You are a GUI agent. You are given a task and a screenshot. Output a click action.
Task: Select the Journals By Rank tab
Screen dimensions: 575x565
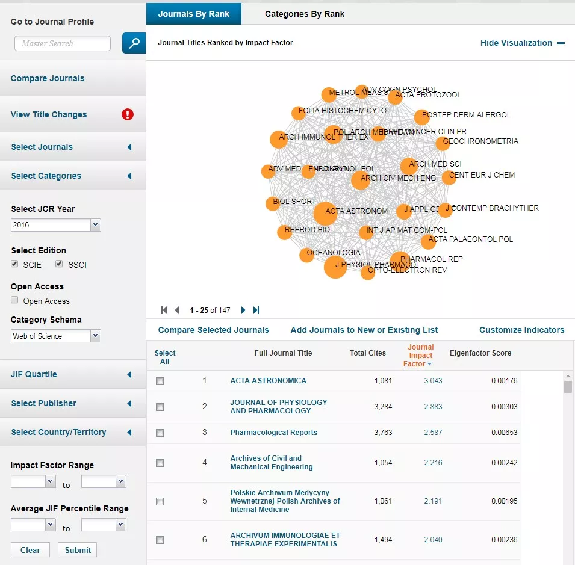click(193, 14)
